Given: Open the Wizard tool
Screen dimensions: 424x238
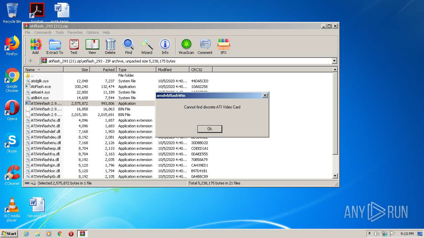Looking at the screenshot, I should (x=147, y=47).
